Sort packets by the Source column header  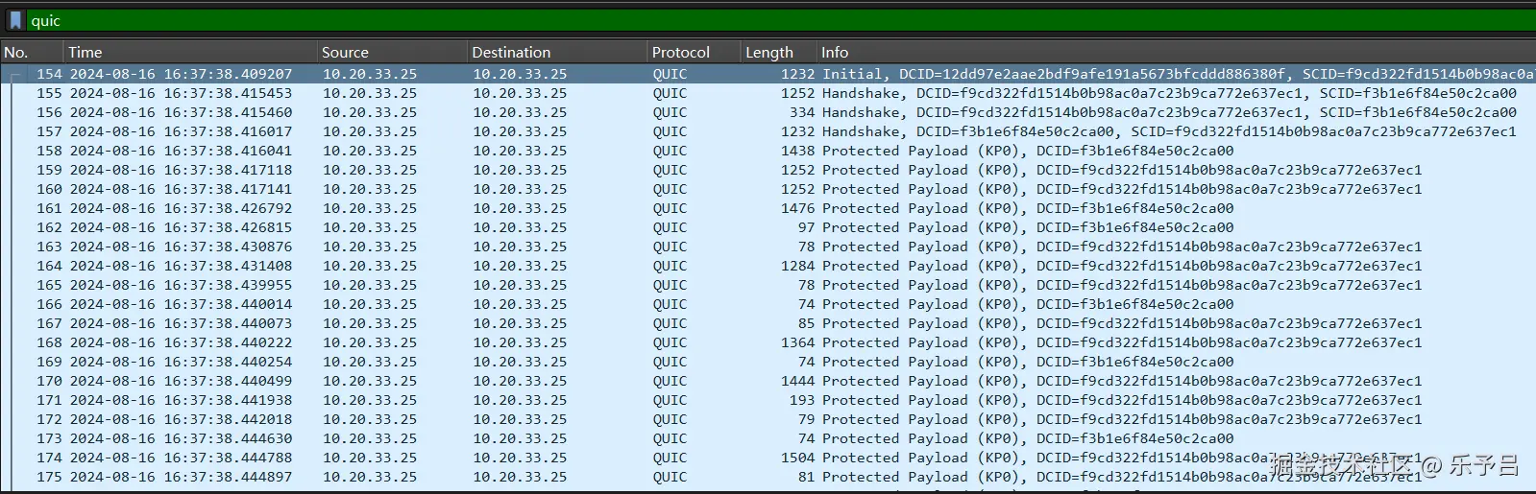point(392,52)
